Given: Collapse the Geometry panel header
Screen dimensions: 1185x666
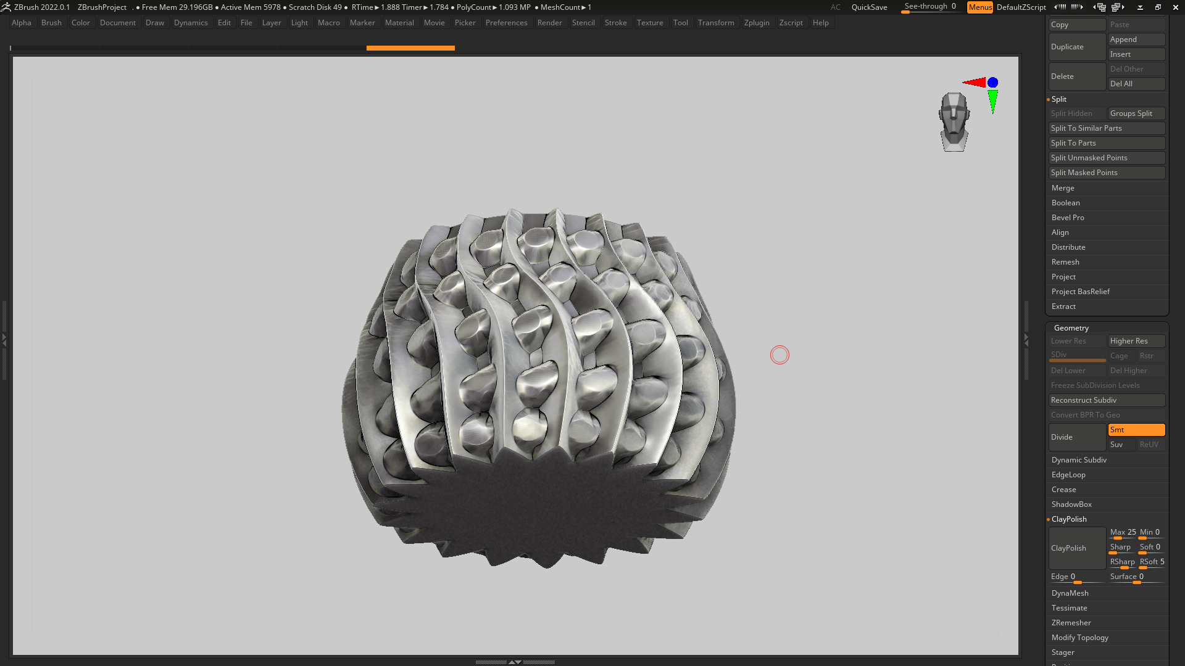Looking at the screenshot, I should coord(1071,328).
